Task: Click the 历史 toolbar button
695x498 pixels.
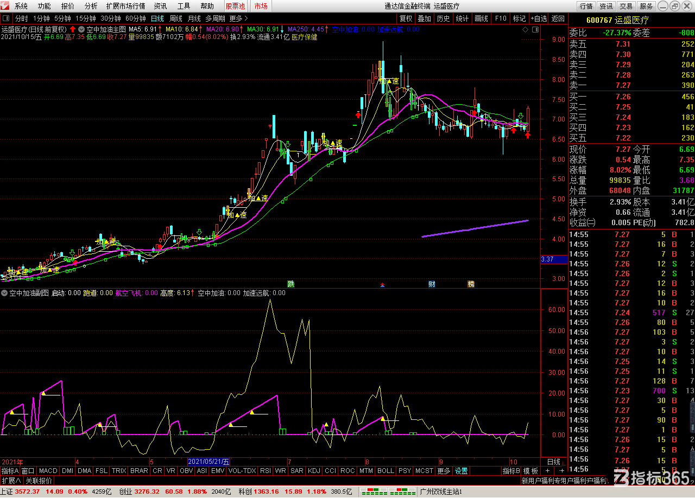Action: tap(443, 18)
